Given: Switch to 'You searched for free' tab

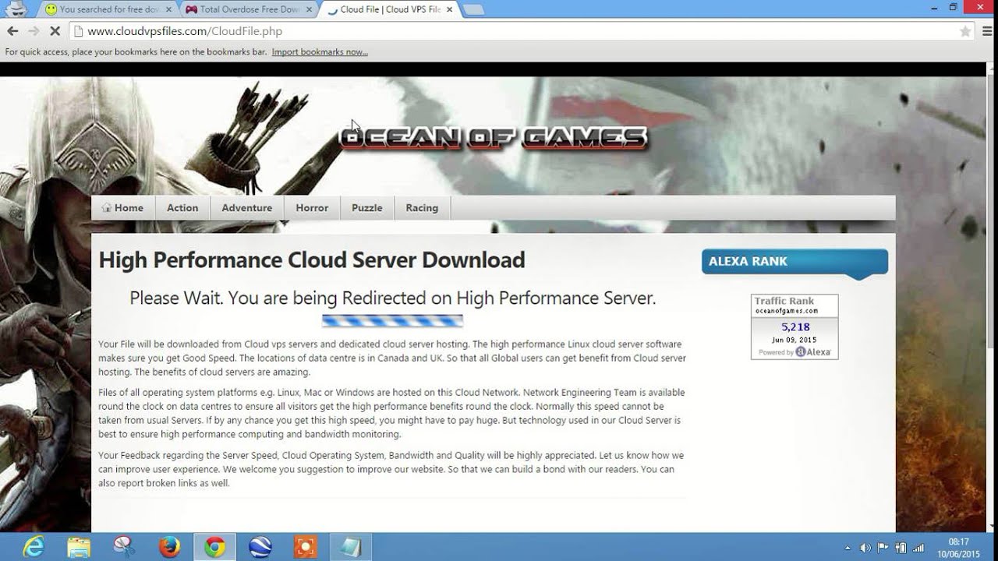Looking at the screenshot, I should coord(108,9).
